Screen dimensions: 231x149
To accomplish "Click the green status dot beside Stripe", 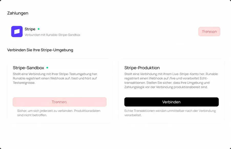I will 39,29.
